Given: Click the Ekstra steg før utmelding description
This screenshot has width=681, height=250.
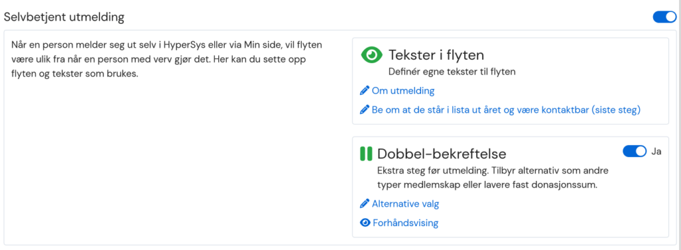Looking at the screenshot, I should [493, 170].
